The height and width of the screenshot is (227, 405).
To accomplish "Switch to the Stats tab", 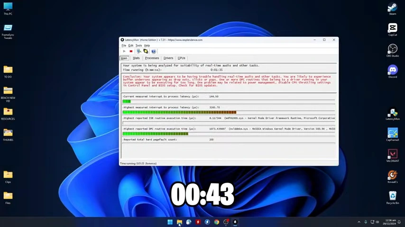I will 136,58.
